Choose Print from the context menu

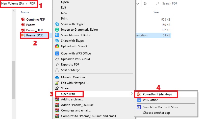[x=64, y=19]
